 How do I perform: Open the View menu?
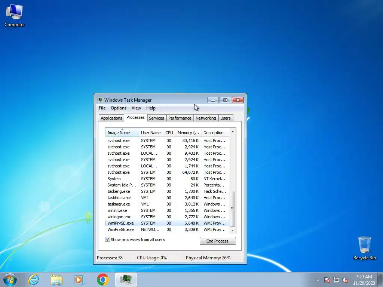(x=136, y=108)
